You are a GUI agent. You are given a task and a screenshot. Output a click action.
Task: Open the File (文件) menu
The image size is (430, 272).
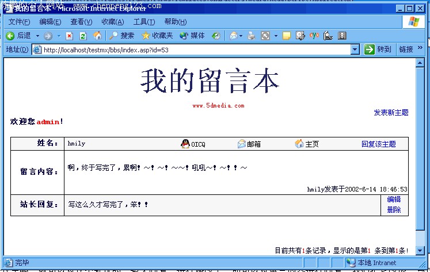19,22
